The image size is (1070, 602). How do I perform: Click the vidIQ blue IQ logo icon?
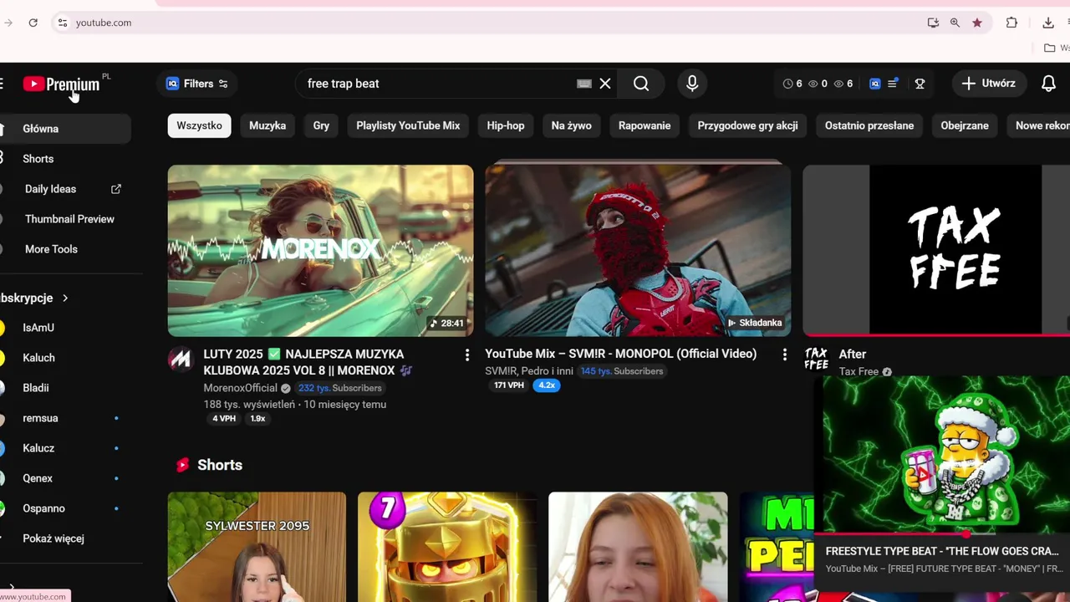coord(875,84)
